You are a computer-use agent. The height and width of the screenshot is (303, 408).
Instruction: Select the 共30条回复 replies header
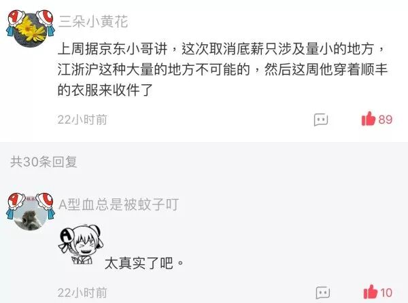[x=44, y=162]
